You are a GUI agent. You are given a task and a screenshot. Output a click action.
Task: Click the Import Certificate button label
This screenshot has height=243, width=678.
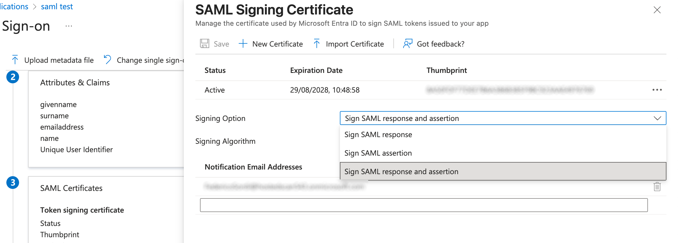(x=355, y=44)
